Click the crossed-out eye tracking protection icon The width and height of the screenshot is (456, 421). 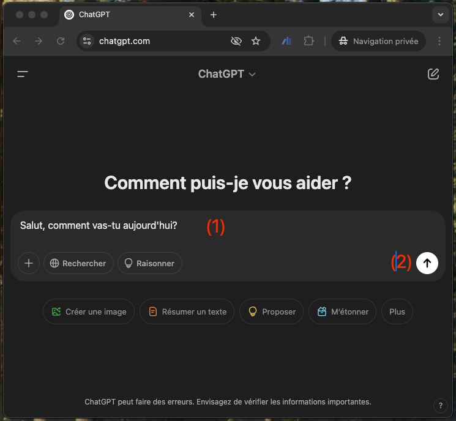236,41
